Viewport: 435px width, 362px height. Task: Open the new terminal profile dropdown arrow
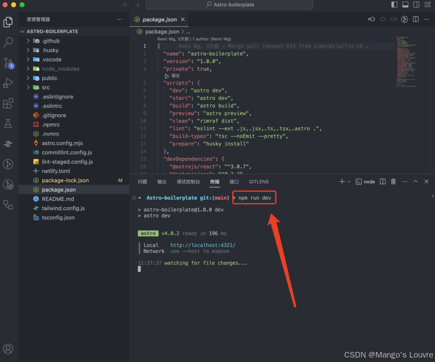tap(349, 182)
